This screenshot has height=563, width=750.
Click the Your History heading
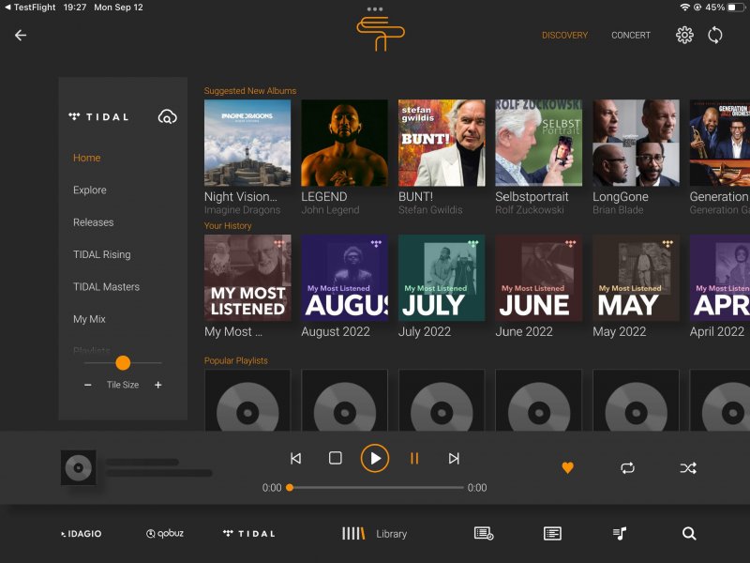point(228,226)
